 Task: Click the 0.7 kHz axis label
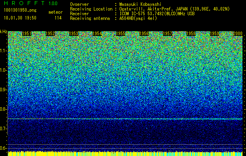[x=3, y=129]
